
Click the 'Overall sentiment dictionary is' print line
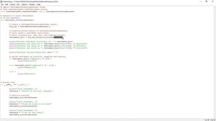pyautogui.click(x=41, y=42)
